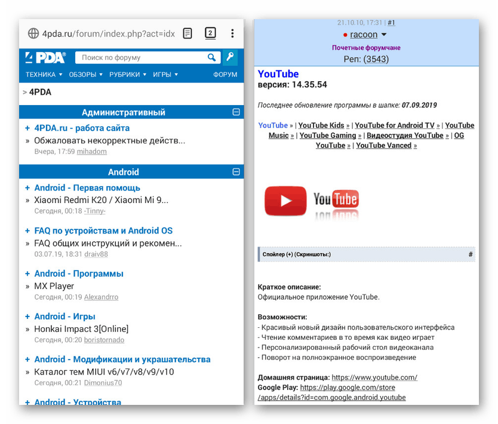Open YouTube Kids link

pyautogui.click(x=324, y=125)
